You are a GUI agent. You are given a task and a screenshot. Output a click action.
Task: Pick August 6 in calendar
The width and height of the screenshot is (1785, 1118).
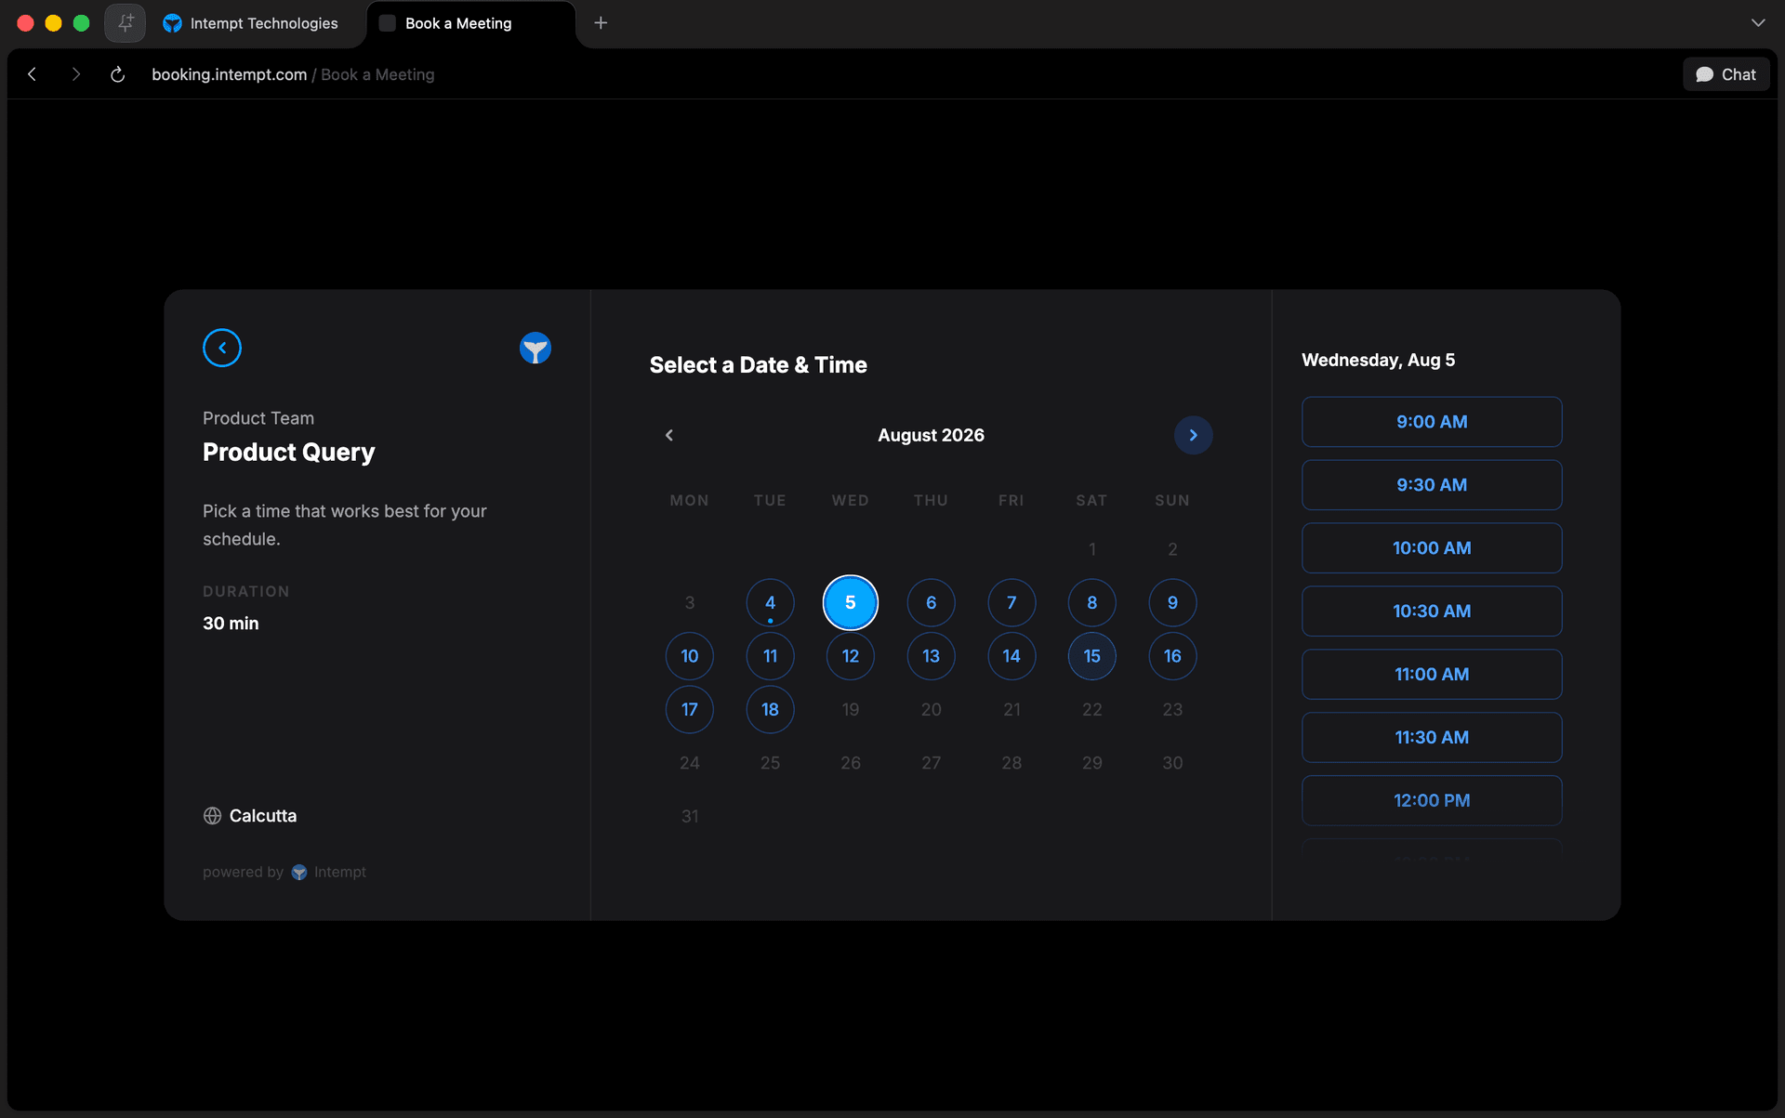931,602
